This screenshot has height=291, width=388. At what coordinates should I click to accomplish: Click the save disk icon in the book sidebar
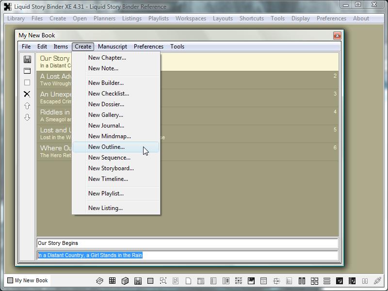[x=27, y=59]
